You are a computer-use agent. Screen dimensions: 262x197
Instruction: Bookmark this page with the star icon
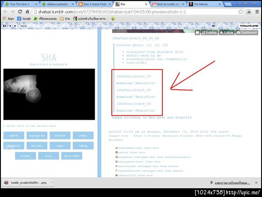tap(241, 12)
